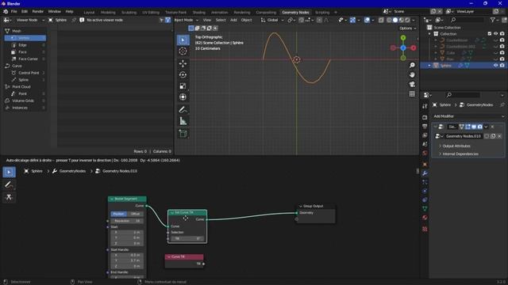Choose the Scale tool in viewport toolbar

[183, 86]
